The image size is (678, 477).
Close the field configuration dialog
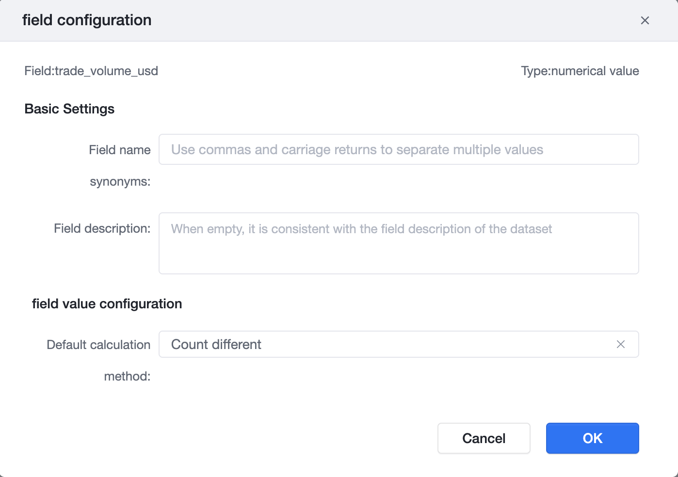[x=645, y=20]
